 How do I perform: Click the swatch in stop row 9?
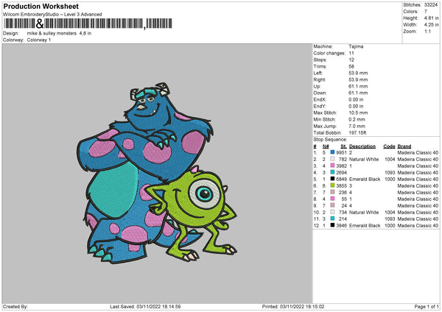332,205
